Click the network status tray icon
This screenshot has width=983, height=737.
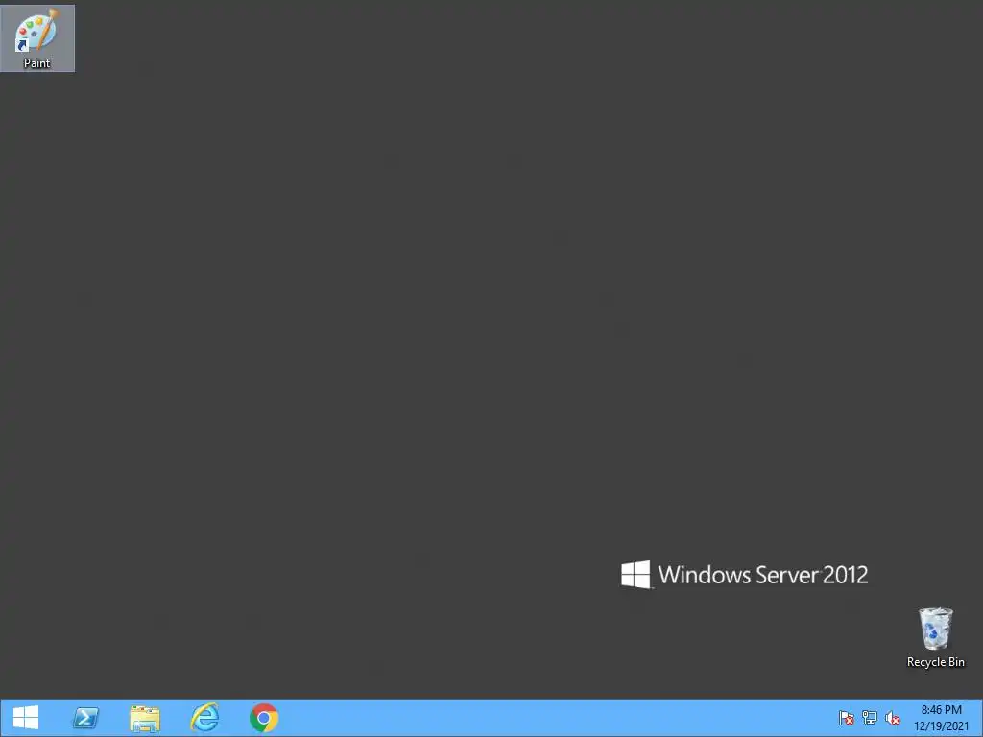click(870, 718)
